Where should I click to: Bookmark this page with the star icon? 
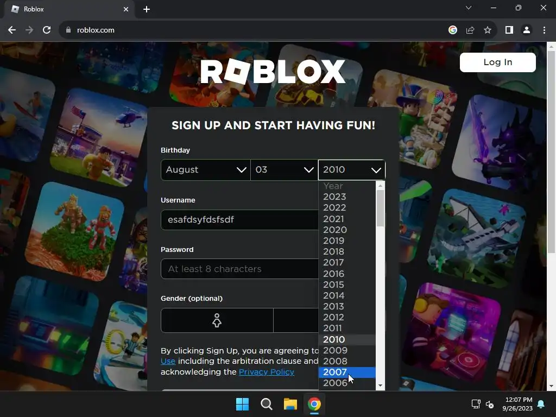(488, 30)
